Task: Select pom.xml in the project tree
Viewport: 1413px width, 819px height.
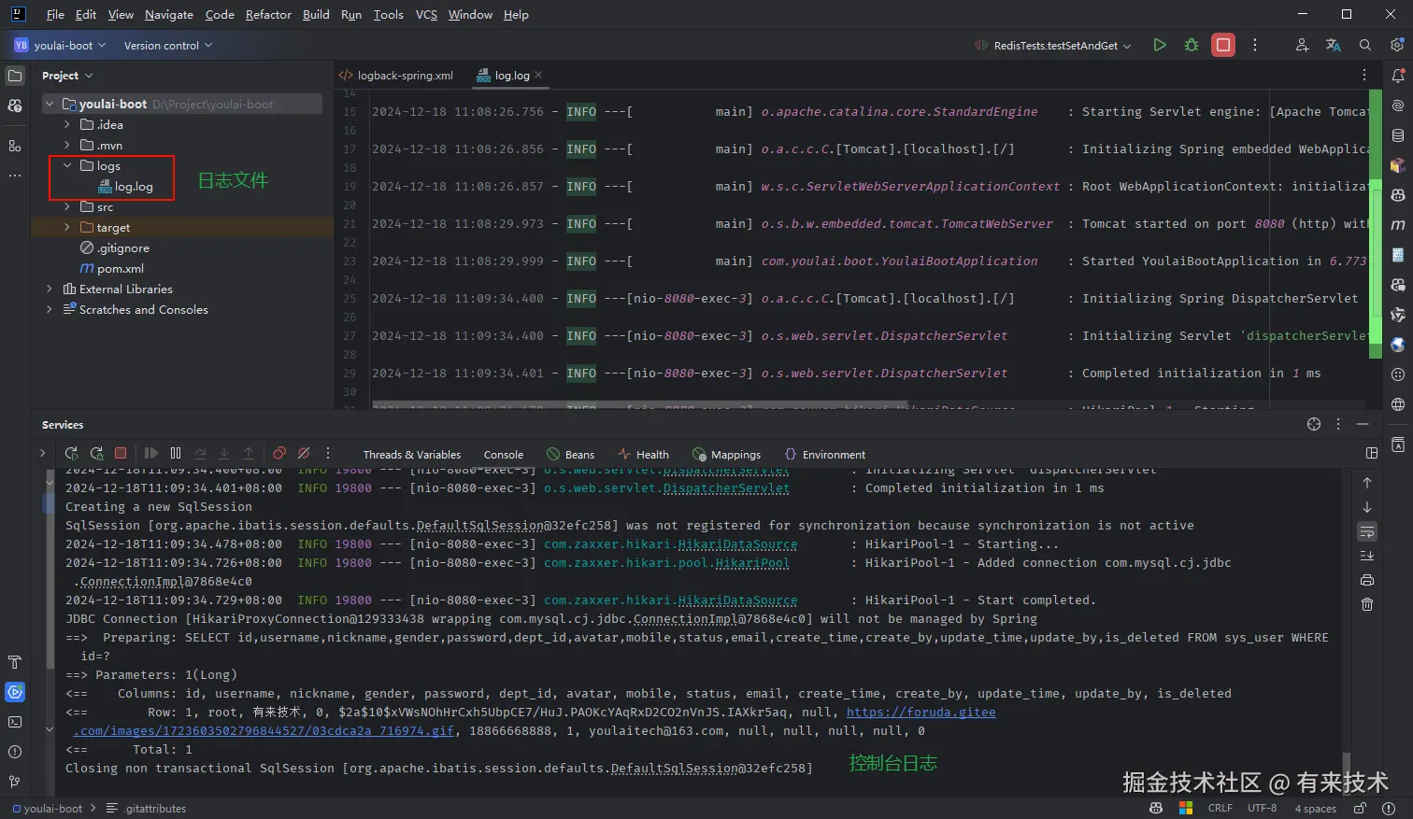Action: (120, 269)
